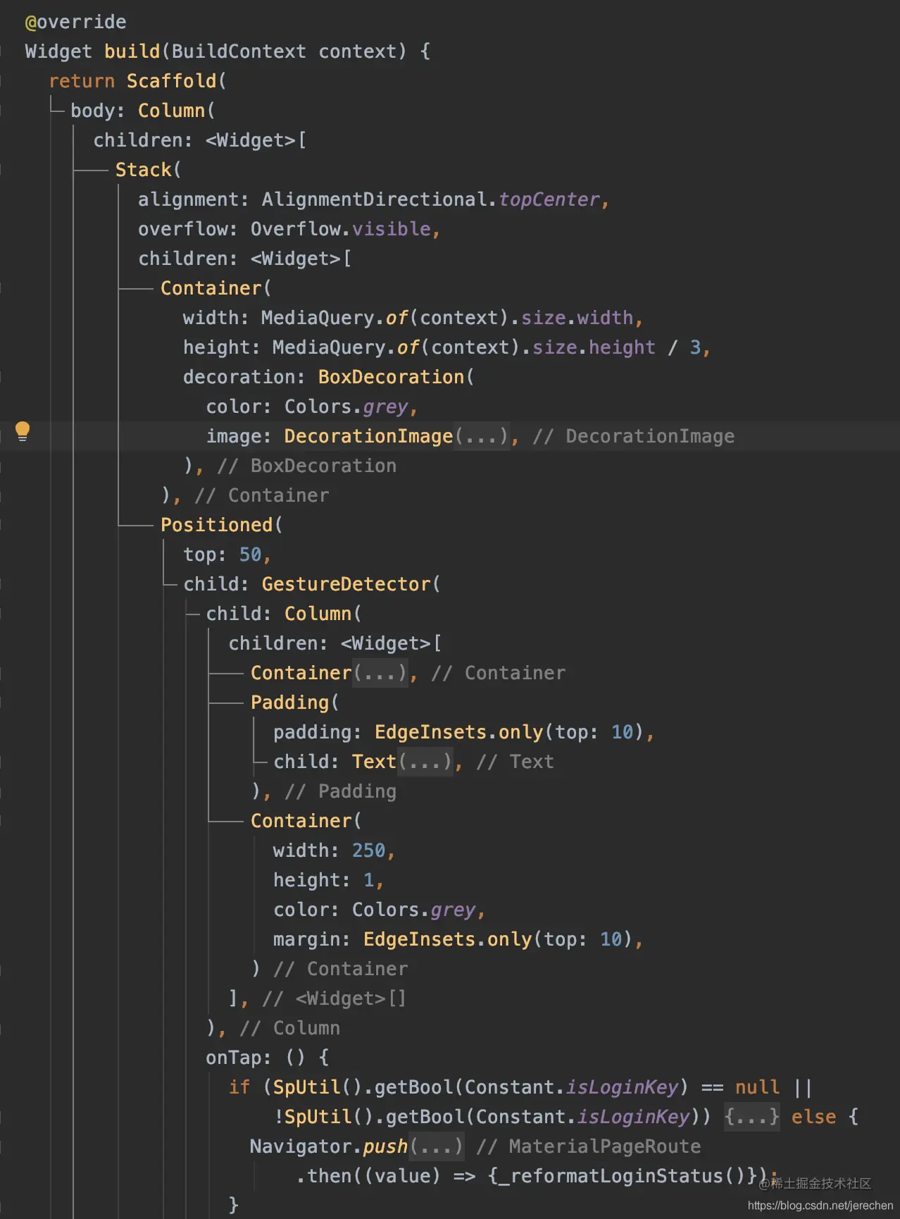Click the Scaffold constructor call
This screenshot has width=900, height=1219.
tap(172, 81)
